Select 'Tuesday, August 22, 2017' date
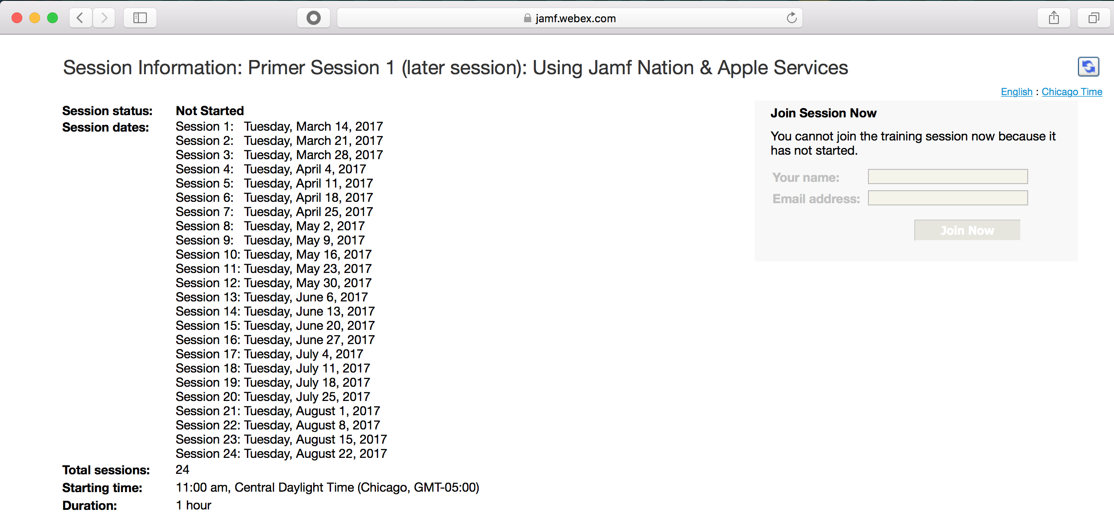The image size is (1114, 513). coord(316,454)
